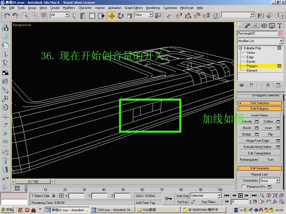Toggle Window/Crossing selection mode
286x214 pixels.
(101, 16)
